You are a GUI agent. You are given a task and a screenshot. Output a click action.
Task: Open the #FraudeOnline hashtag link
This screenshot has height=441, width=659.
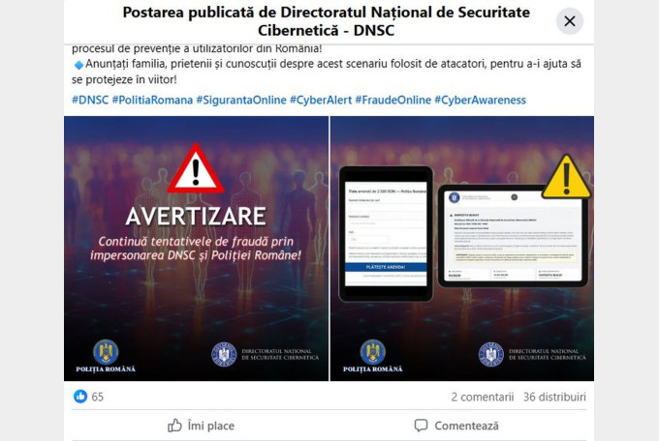click(392, 100)
